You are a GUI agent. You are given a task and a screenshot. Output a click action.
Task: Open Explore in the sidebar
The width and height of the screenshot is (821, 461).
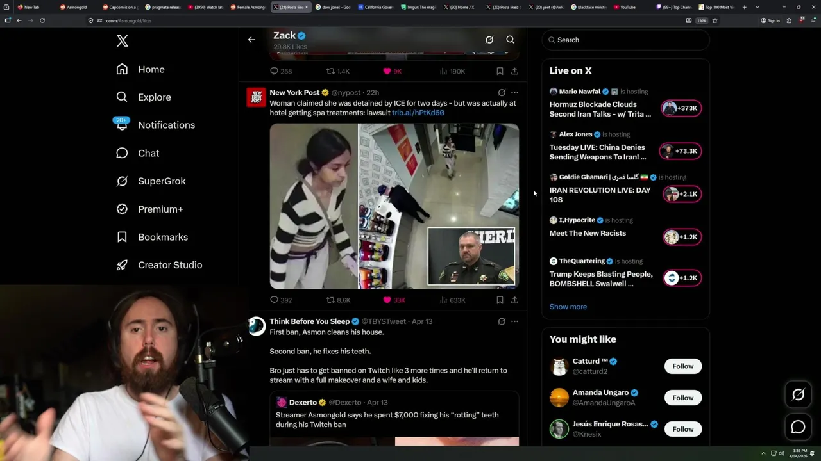point(144,97)
